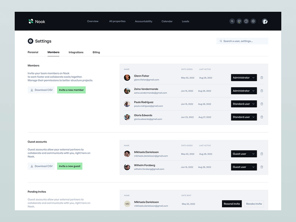Open the help question mark icon
Viewport: 296px width, 222px height.
tap(246, 21)
